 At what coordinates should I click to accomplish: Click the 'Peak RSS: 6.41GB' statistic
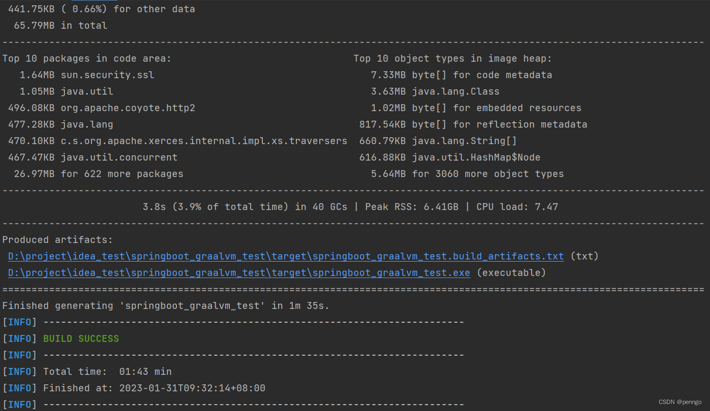click(411, 207)
